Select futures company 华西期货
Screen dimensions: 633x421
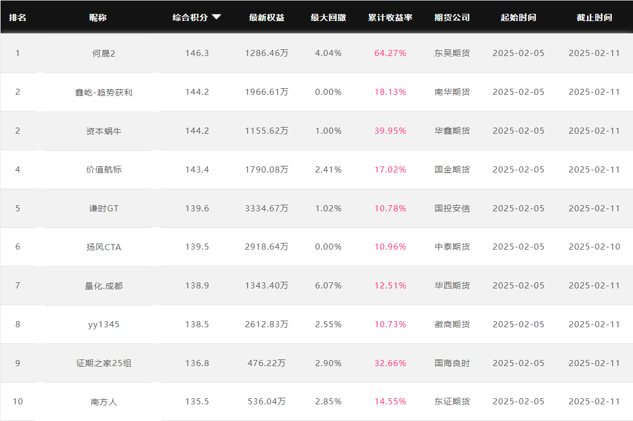[x=452, y=285]
